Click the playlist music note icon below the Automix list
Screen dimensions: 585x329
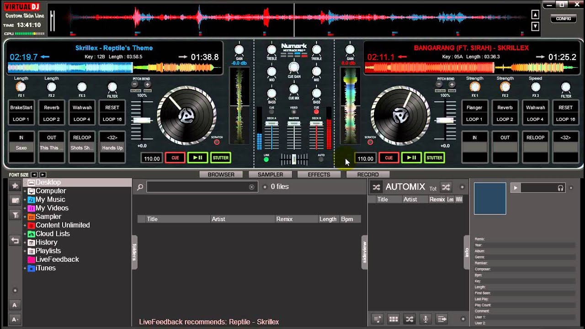pos(378,319)
